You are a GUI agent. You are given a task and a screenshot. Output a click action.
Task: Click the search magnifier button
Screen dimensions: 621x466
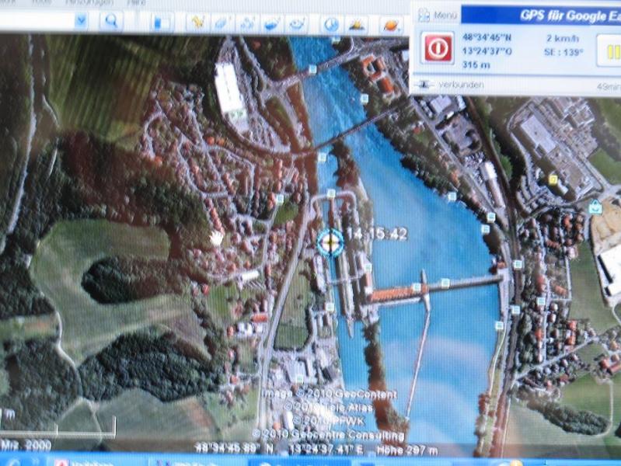111,21
